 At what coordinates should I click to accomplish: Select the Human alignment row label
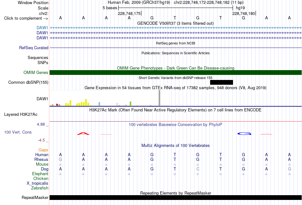click(x=42, y=155)
